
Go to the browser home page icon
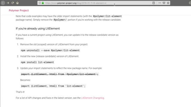coord(17,3)
